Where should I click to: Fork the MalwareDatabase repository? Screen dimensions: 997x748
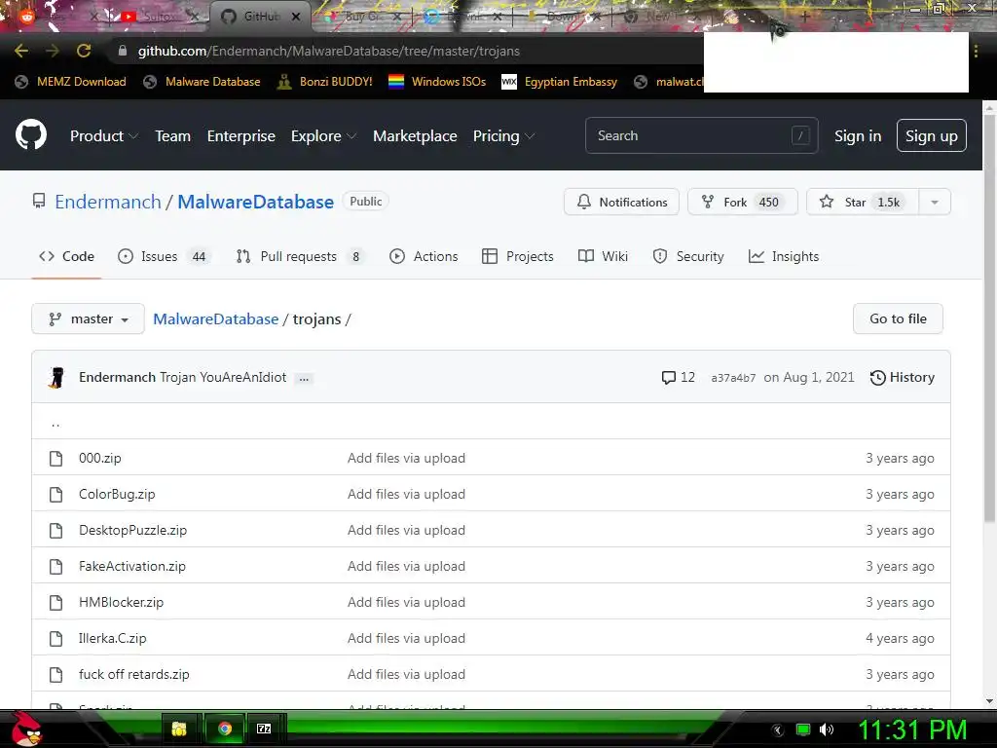(742, 203)
